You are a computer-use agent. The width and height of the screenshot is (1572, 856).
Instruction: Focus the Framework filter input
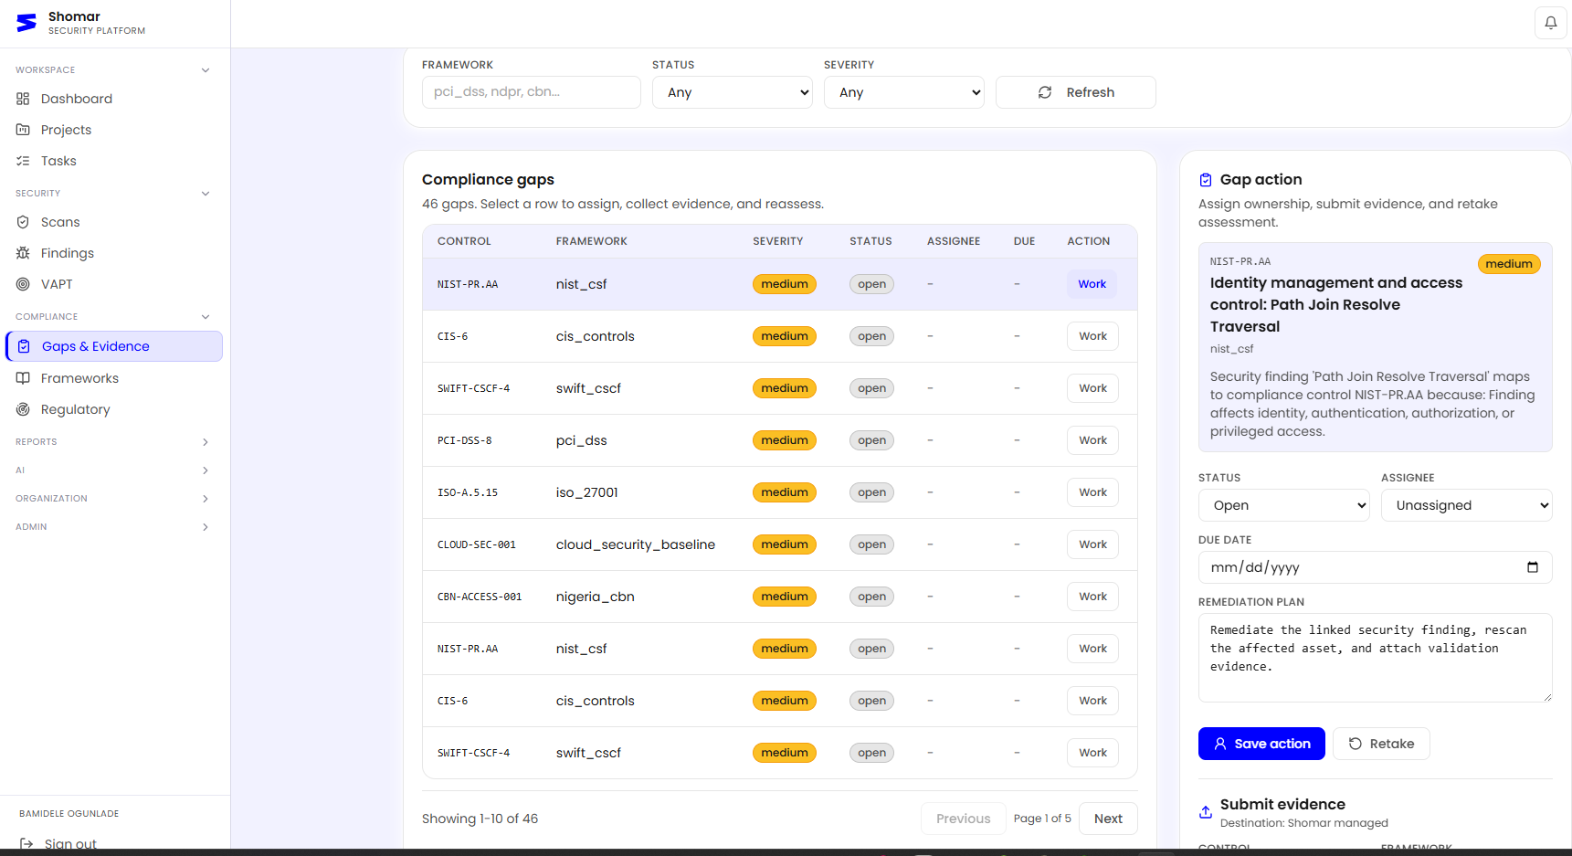[x=532, y=92]
